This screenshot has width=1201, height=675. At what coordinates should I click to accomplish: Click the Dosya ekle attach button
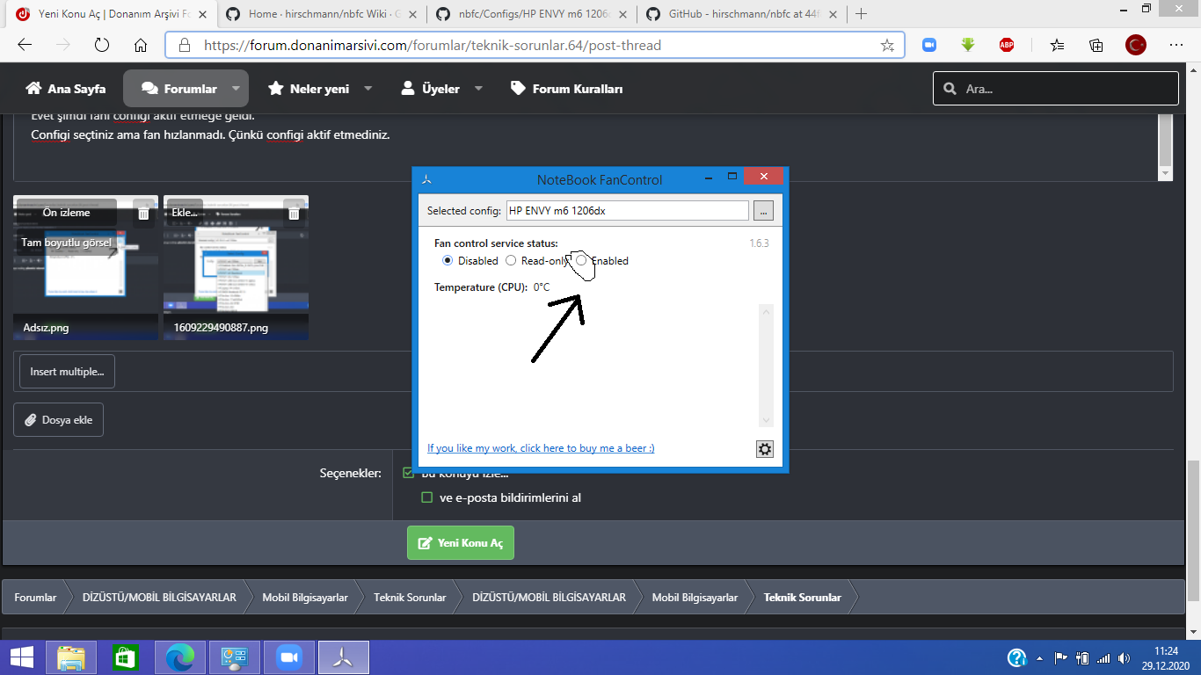(58, 420)
